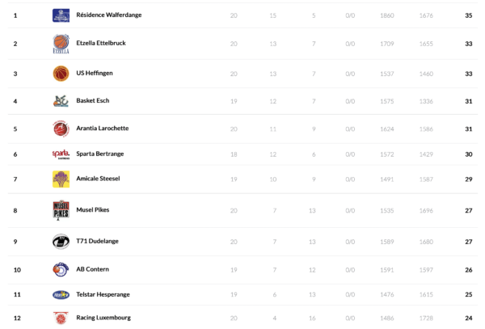The height and width of the screenshot is (329, 485).
Task: Open the Basket Esch team logo
Action: [x=61, y=101]
